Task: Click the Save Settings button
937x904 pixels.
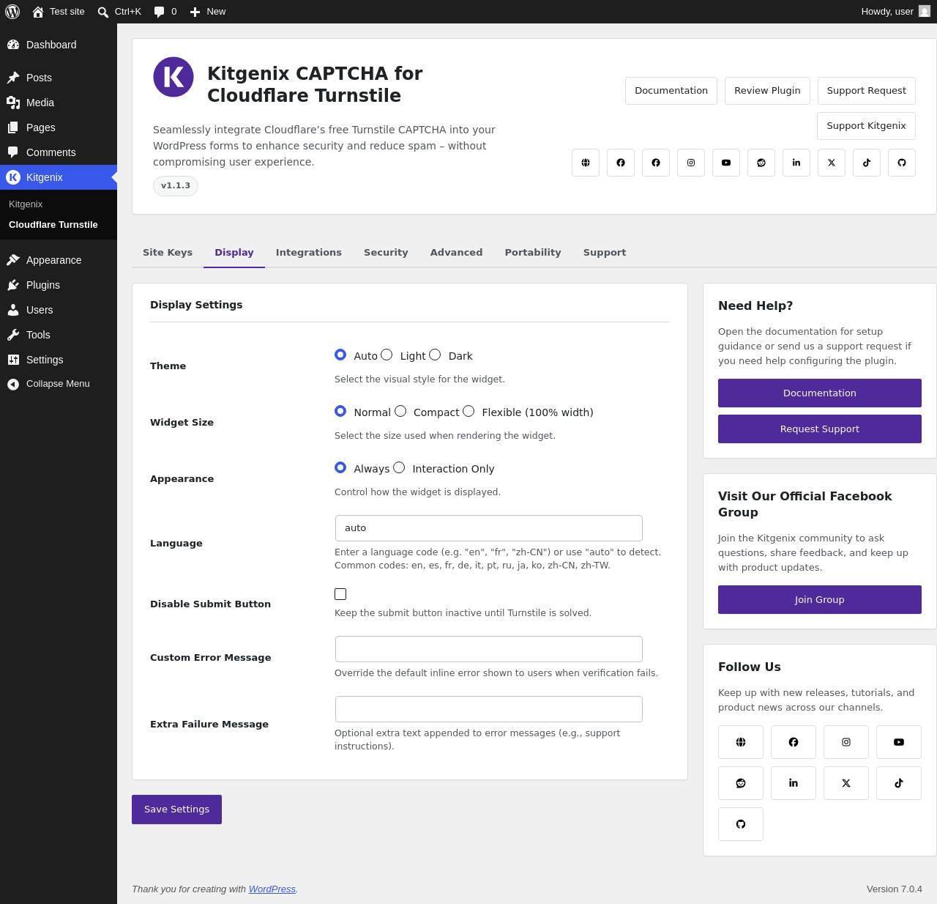Action: click(176, 809)
